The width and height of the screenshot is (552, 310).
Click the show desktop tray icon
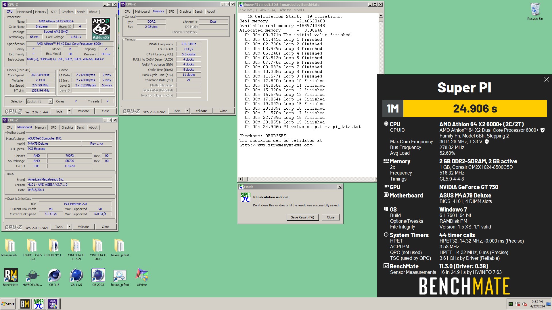pos(549,304)
